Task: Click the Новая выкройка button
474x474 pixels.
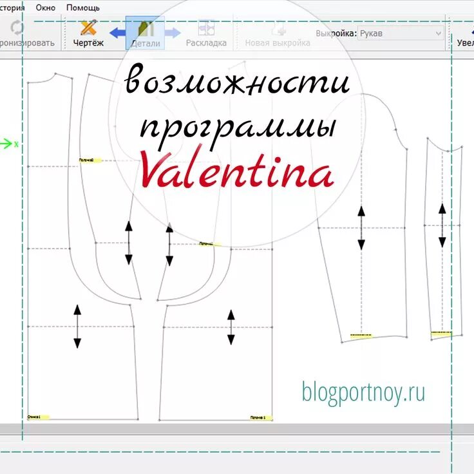Action: 278,33
